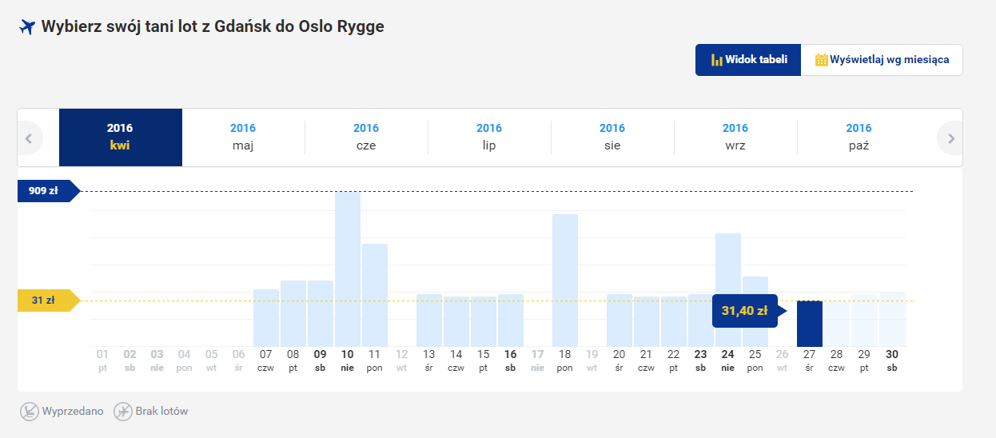Select the tallest price bar for 10 nie
This screenshot has width=996, height=438.
click(x=348, y=269)
